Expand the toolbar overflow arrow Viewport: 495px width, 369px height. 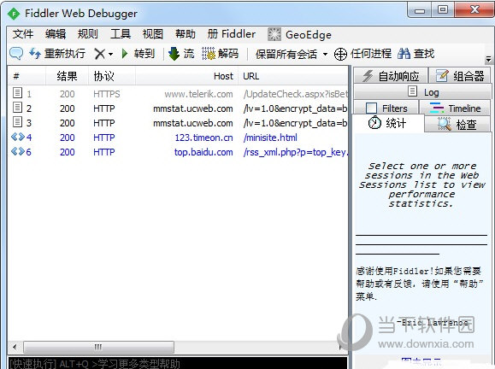488,59
